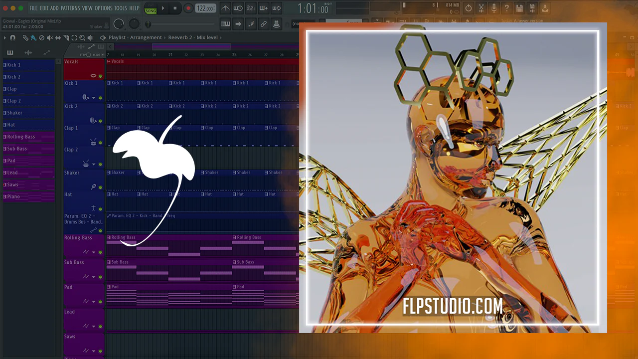Click the microphone one-click recording icon
Viewport: 638px width, 359px height.
494,8
